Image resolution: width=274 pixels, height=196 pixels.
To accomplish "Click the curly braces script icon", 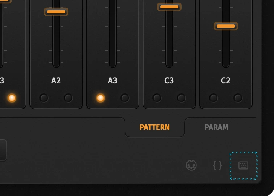I will (x=217, y=165).
